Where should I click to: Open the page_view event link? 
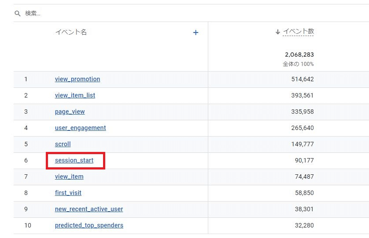(x=70, y=112)
